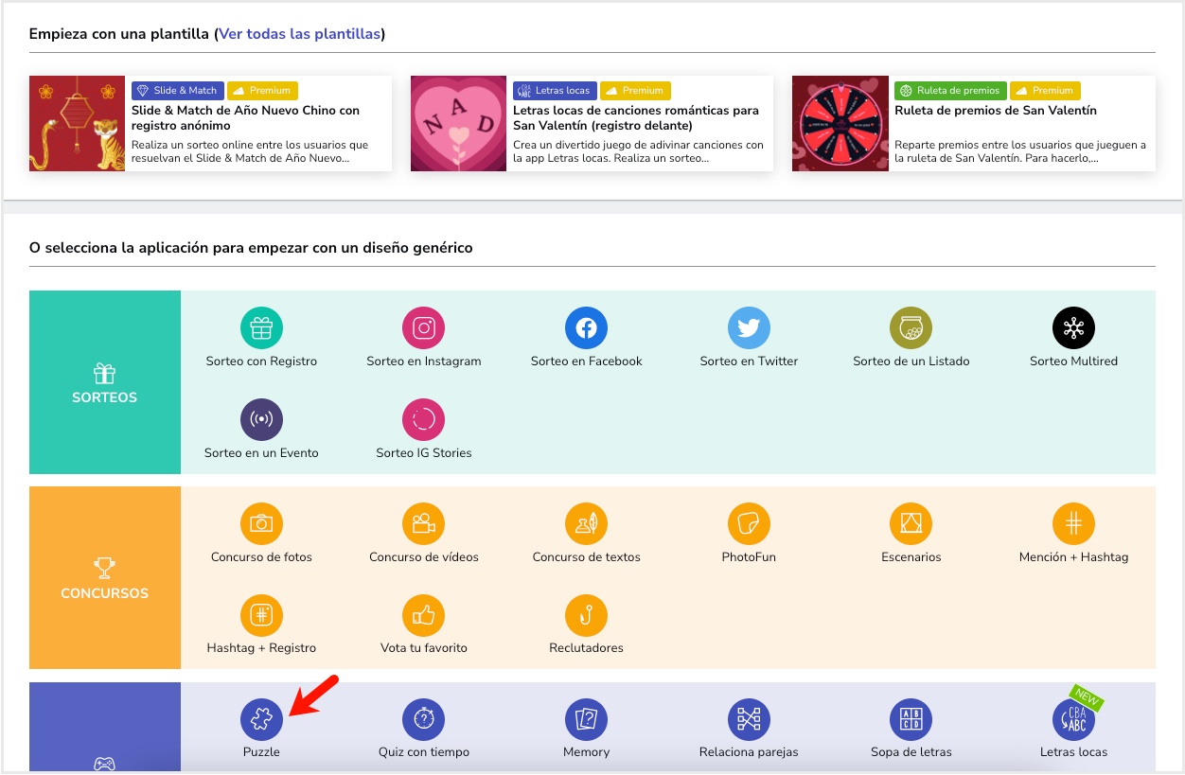Screen dimensions: 1185x775
Task: Click the Reclutadores hook icon
Action: click(586, 615)
